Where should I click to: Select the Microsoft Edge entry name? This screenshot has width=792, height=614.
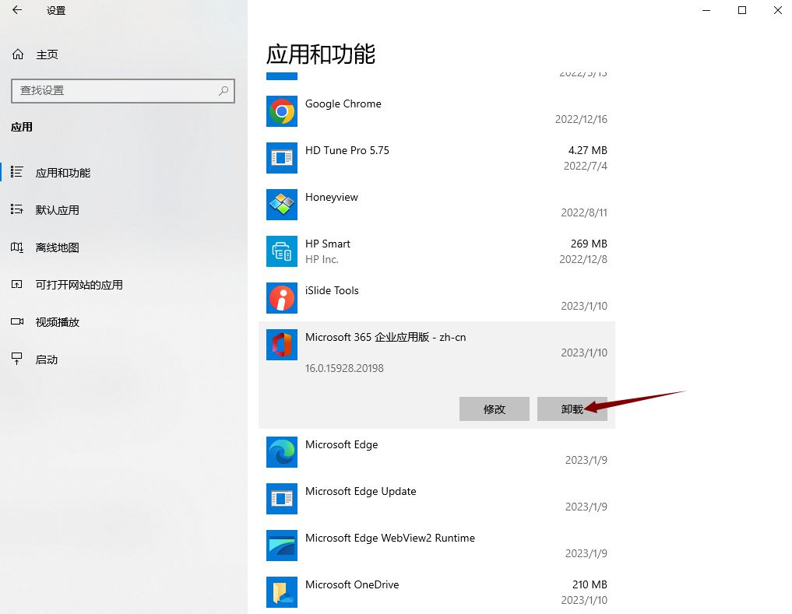pos(341,444)
